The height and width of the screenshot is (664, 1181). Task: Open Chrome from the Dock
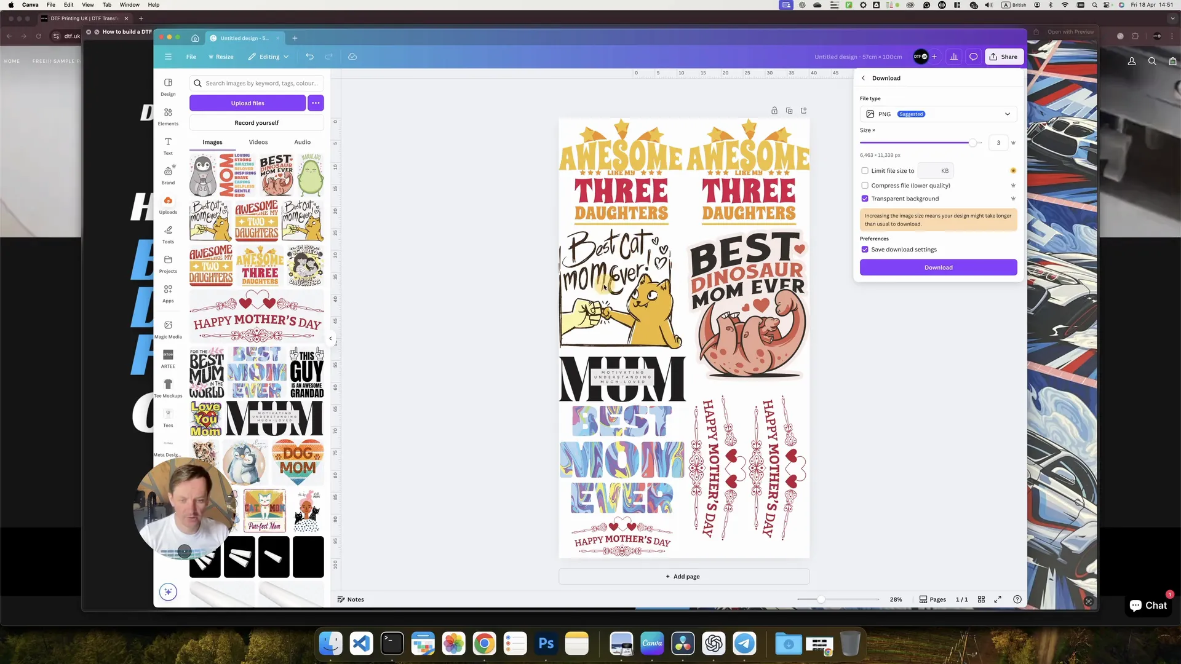[485, 644]
